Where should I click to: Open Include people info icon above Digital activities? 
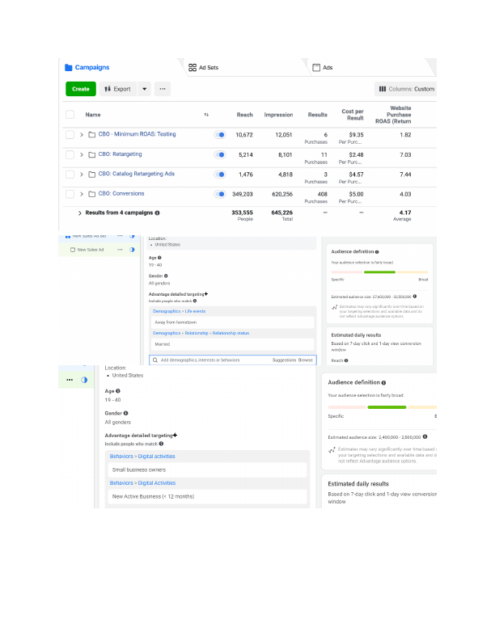(161, 444)
